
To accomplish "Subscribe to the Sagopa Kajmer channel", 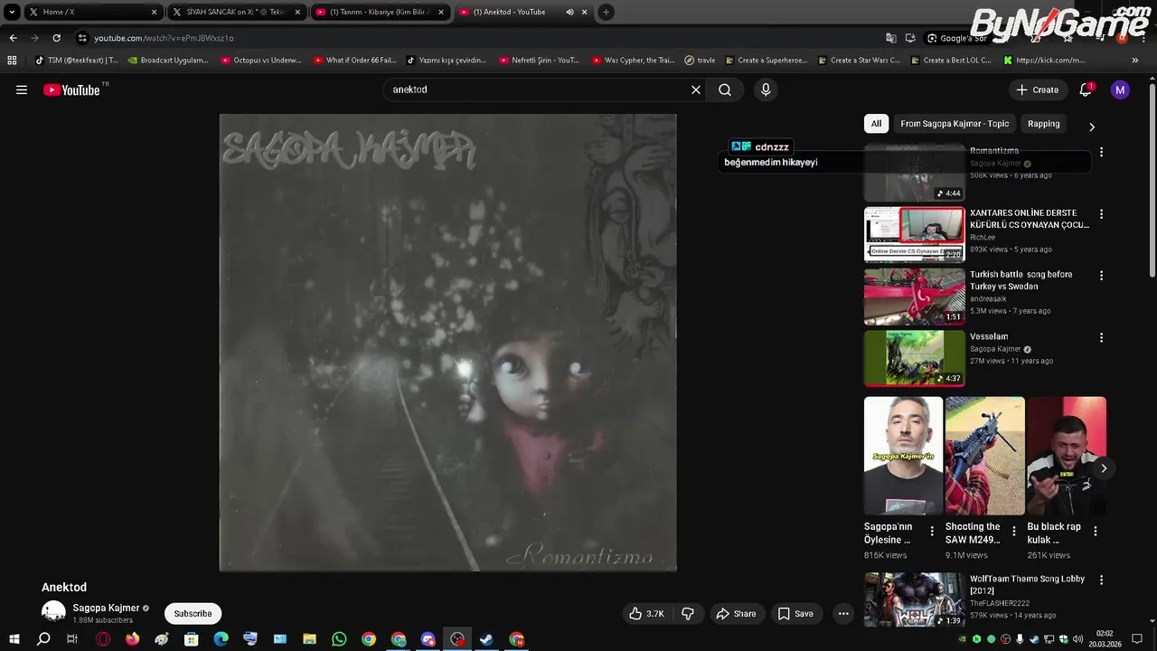I will point(193,613).
